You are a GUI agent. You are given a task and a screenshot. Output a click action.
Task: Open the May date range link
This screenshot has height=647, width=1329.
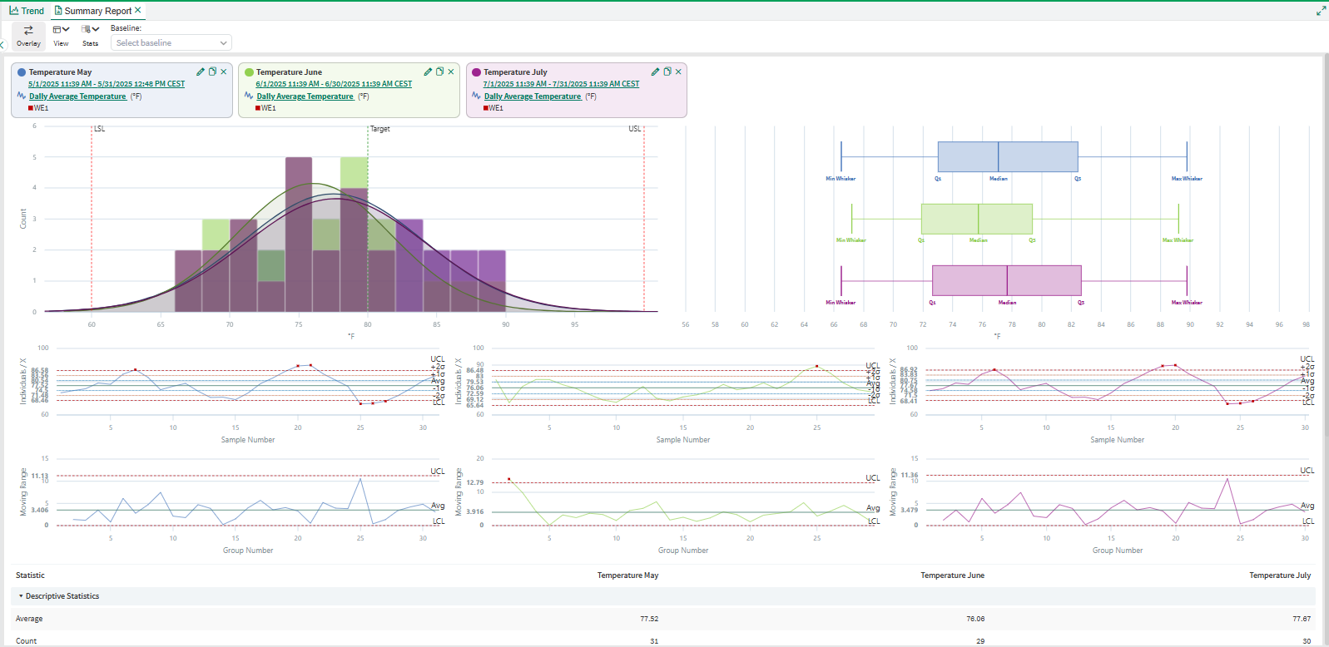(x=107, y=84)
